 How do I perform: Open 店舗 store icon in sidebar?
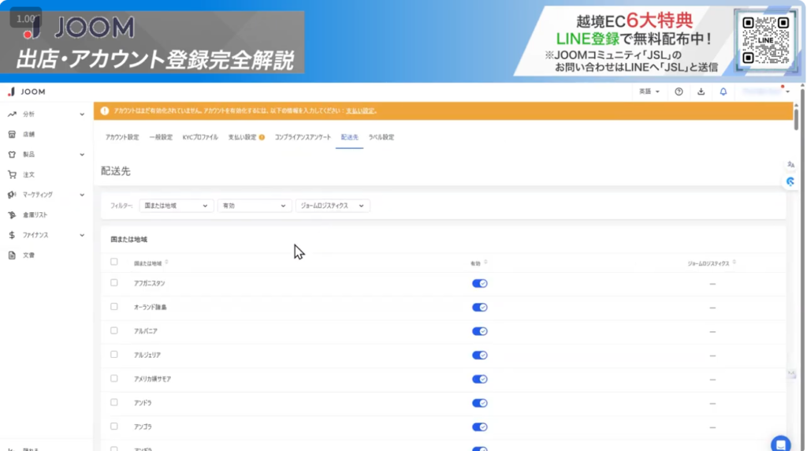pyautogui.click(x=12, y=134)
